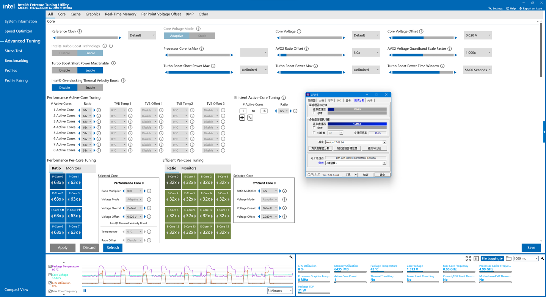Expand the monitor panel with the fullscreen icon

pyautogui.click(x=468, y=259)
